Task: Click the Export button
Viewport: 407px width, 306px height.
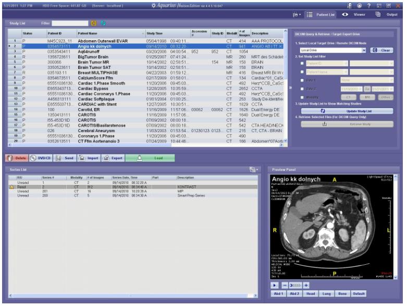Action: point(113,157)
